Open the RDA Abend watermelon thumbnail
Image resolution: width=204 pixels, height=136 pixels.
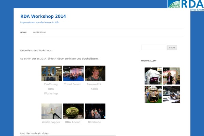(73, 111)
